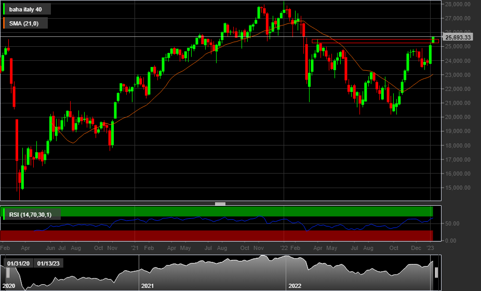
Task: Click the '23 label on the time axis
Action: coord(431,248)
